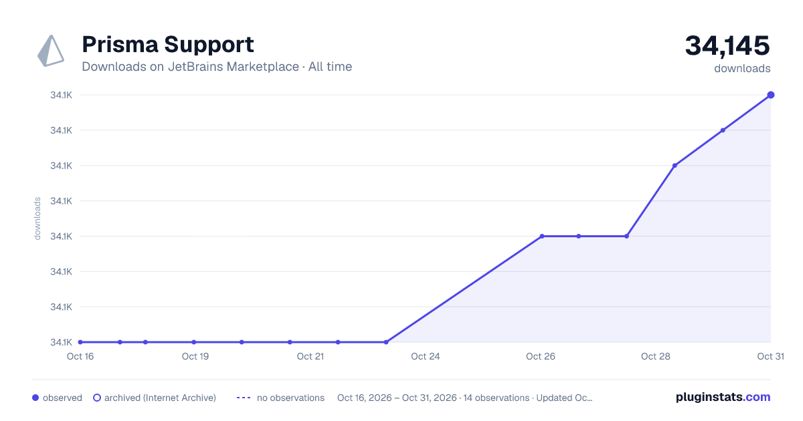Image resolution: width=803 pixels, height=421 pixels.
Task: Click the archived legend circle icon
Action: pyautogui.click(x=96, y=398)
